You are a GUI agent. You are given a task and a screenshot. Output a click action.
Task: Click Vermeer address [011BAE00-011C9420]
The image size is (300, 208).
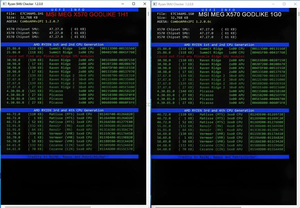click(x=266, y=141)
